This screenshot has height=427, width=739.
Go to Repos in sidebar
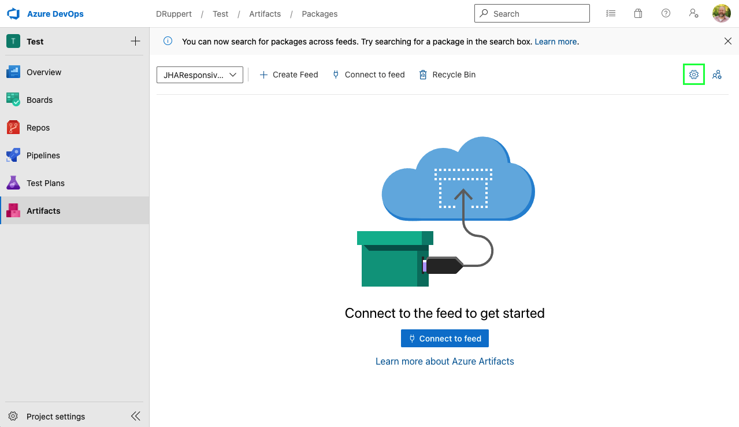(x=38, y=128)
